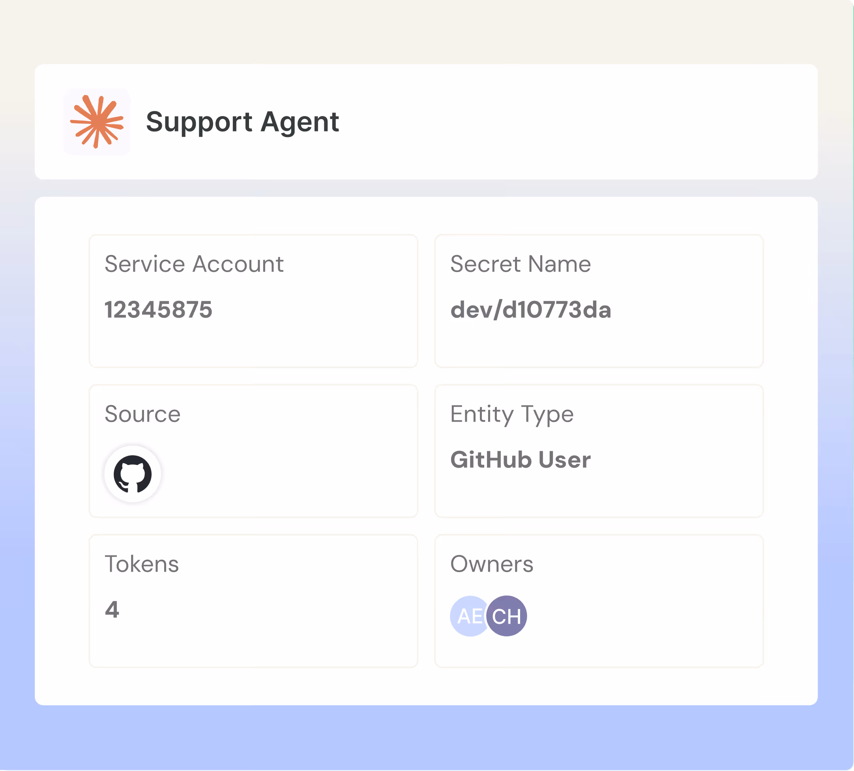The width and height of the screenshot is (854, 771).
Task: Click the Tokens label
Action: tap(142, 564)
